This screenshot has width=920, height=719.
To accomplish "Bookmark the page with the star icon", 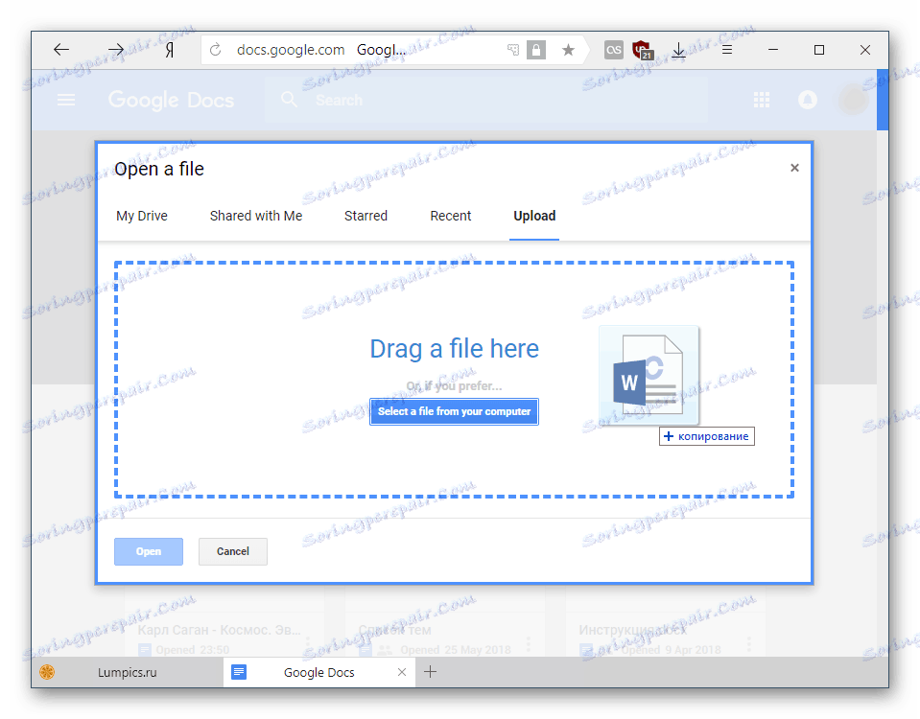I will (x=568, y=50).
